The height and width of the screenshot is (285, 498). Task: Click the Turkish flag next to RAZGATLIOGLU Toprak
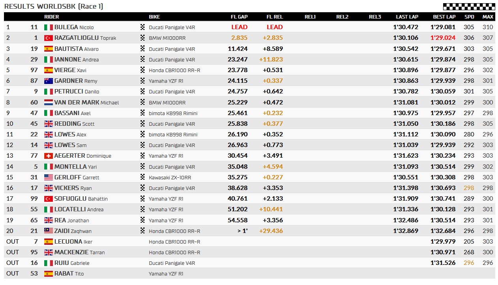tap(48, 38)
